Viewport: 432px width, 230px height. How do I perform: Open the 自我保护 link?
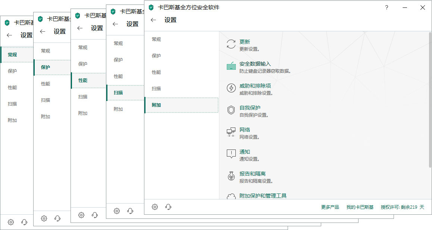pos(250,108)
